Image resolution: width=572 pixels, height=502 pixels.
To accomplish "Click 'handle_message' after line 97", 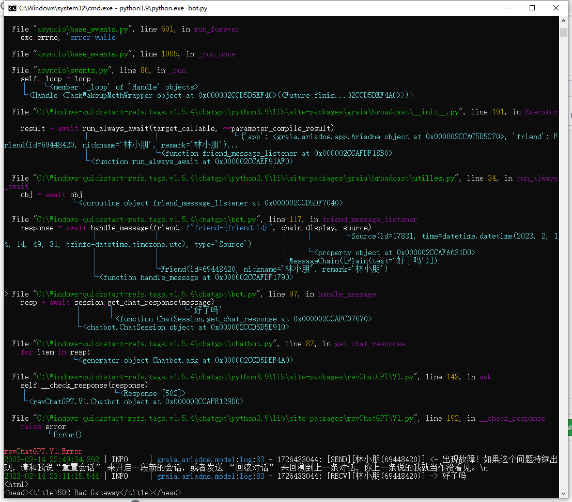I will coord(347,294).
